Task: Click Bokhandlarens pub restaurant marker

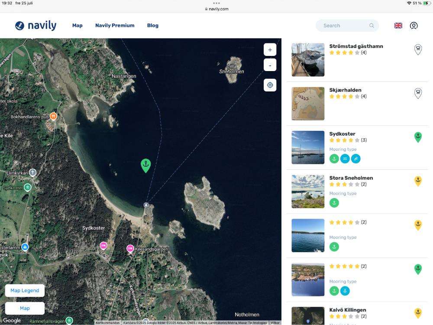Action: click(53, 116)
